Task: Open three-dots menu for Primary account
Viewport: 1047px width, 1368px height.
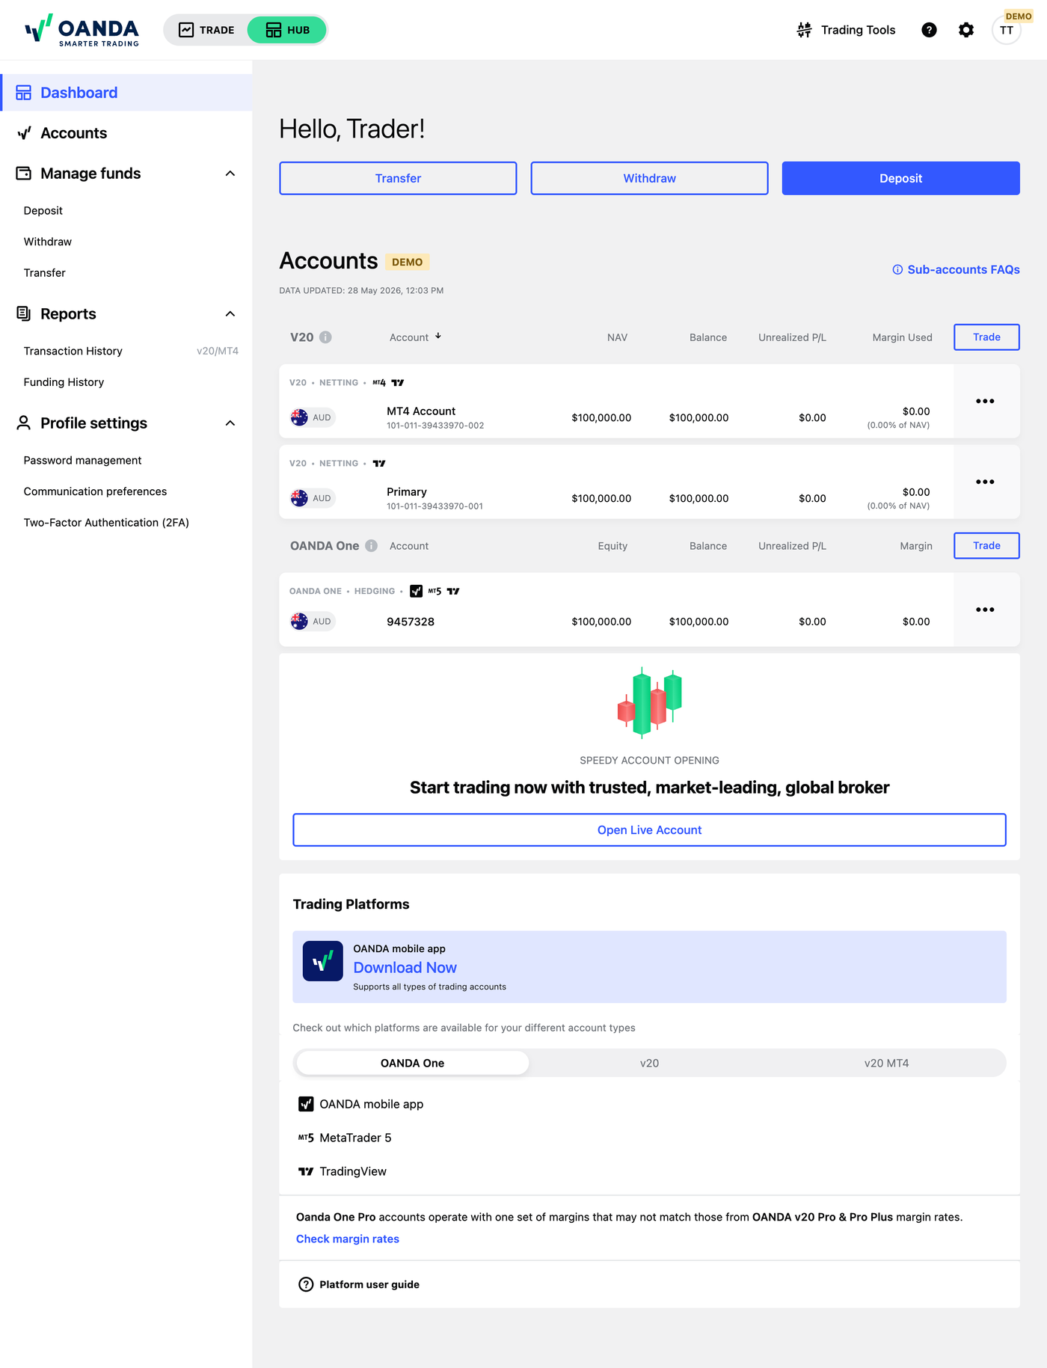Action: click(985, 482)
